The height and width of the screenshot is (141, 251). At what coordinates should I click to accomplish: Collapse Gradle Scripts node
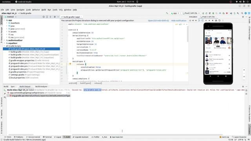click(x=4, y=46)
